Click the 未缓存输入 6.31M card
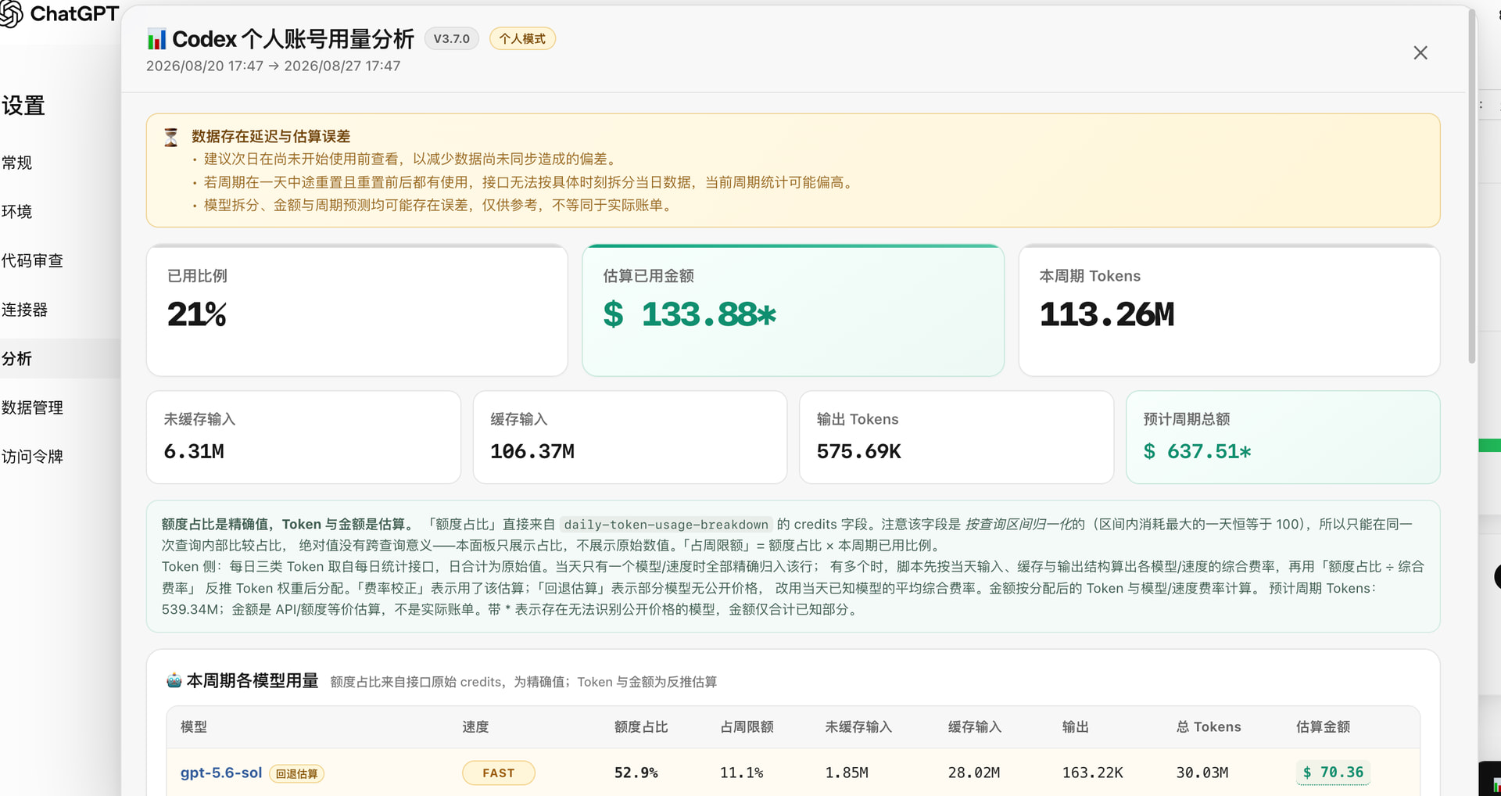 [303, 437]
